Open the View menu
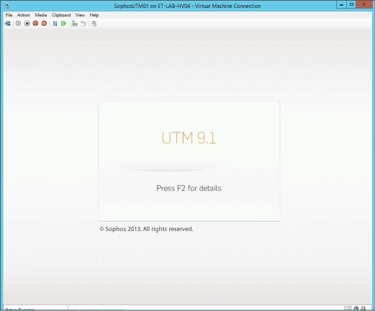Screen dimensions: 375x311 pos(80,15)
